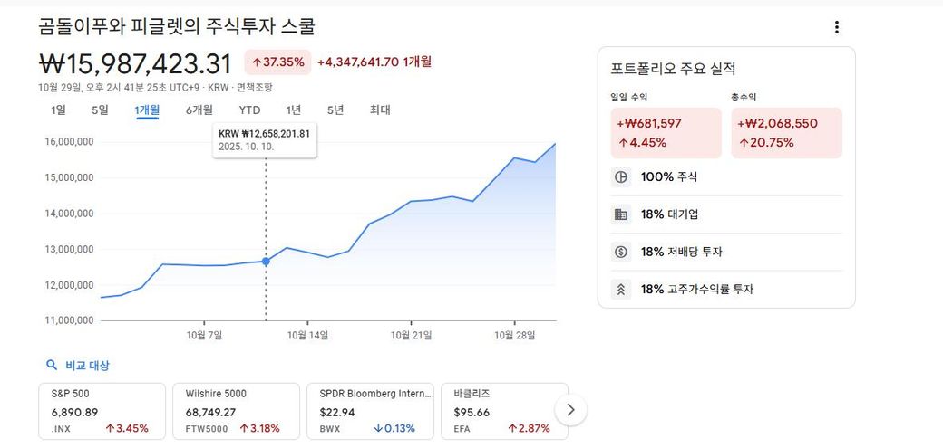The width and height of the screenshot is (943, 448).
Task: Select the 1일 time range tab
Action: pyautogui.click(x=59, y=110)
